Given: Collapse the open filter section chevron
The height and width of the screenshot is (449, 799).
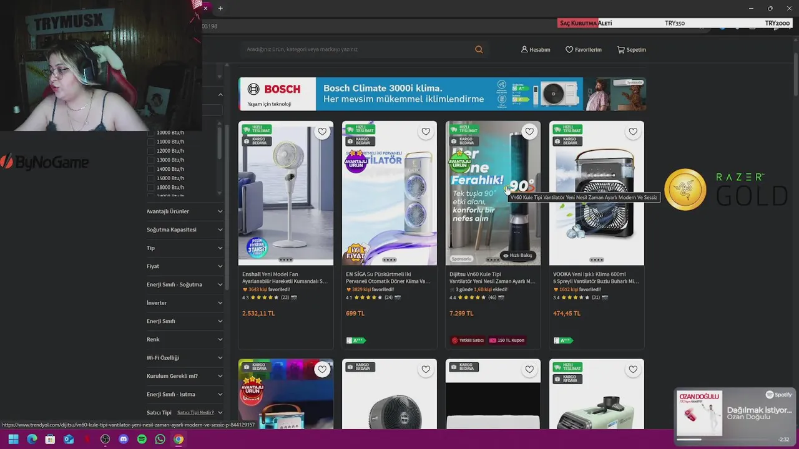Looking at the screenshot, I should click(220, 95).
